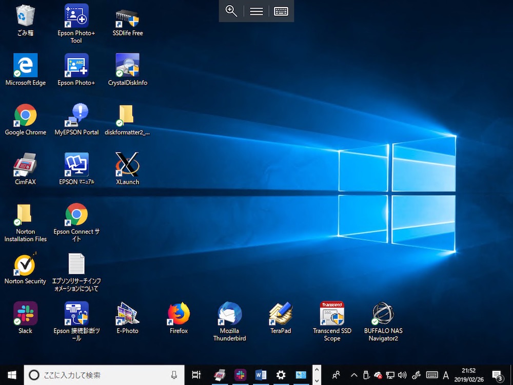Open the hamburger menu in top toolbar
This screenshot has height=385, width=513.
point(256,11)
